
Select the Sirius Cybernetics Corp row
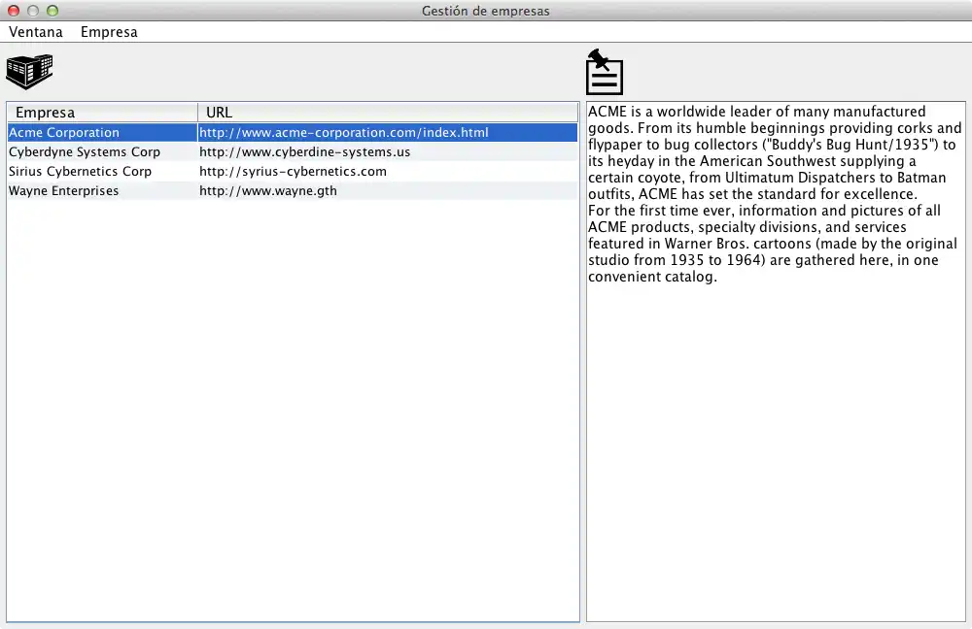point(293,172)
